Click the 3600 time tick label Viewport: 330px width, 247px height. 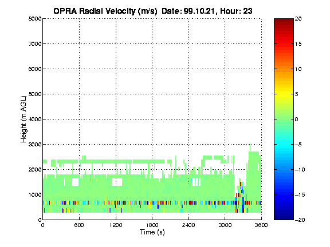click(x=261, y=225)
